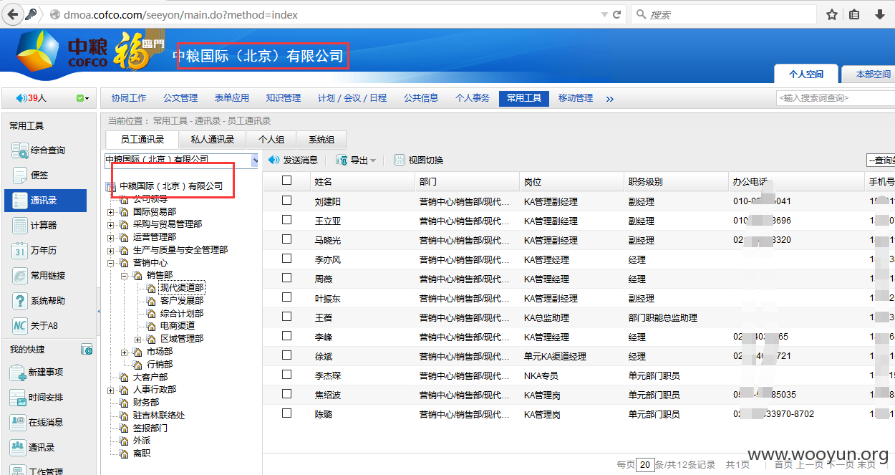Image resolution: width=895 pixels, height=475 pixels.
Task: Select 大客户部 in department tree
Action: [x=150, y=377]
